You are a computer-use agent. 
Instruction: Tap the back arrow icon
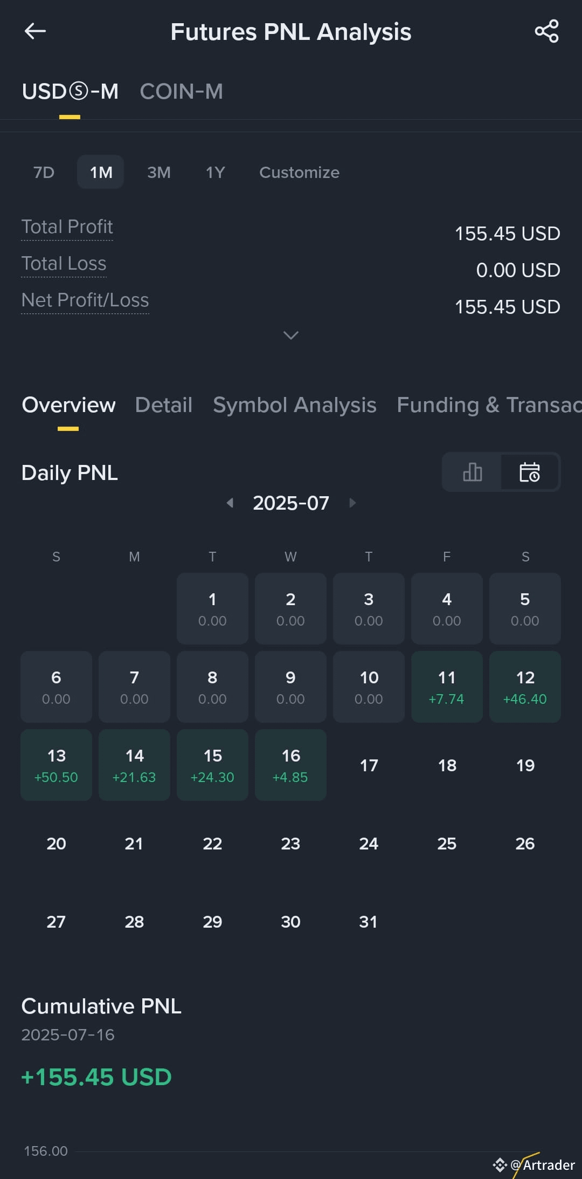[35, 31]
